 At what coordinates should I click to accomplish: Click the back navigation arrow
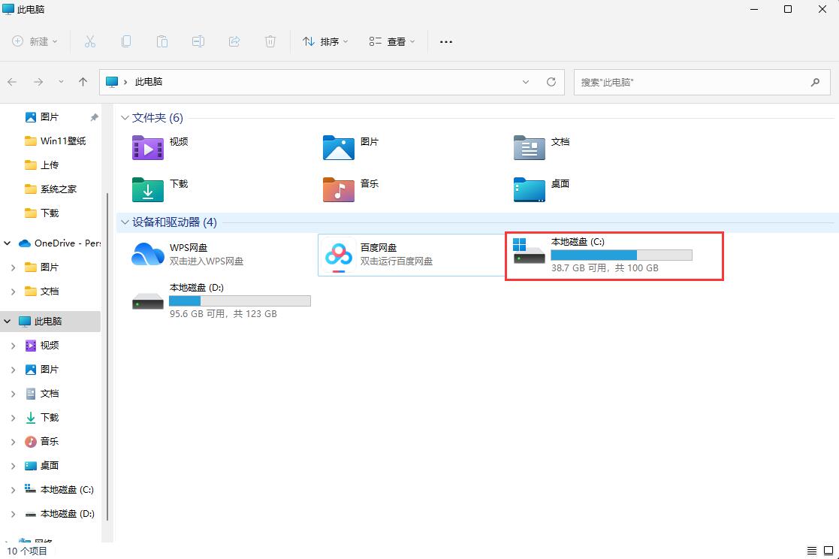tap(12, 82)
